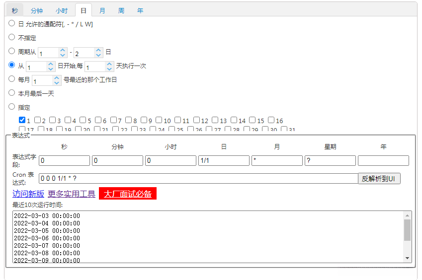Check day 10 checkbox
Screen dimensions: 422x280
(x=160, y=120)
